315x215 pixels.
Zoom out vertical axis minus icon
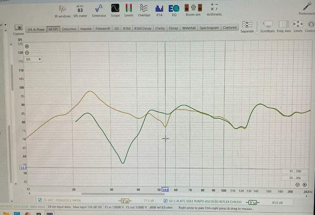[27, 53]
